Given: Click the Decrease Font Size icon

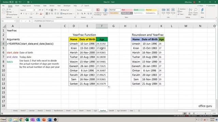Looking at the screenshot, I should 42,10.
